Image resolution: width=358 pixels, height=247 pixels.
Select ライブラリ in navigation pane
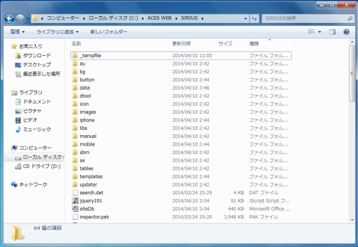click(27, 92)
